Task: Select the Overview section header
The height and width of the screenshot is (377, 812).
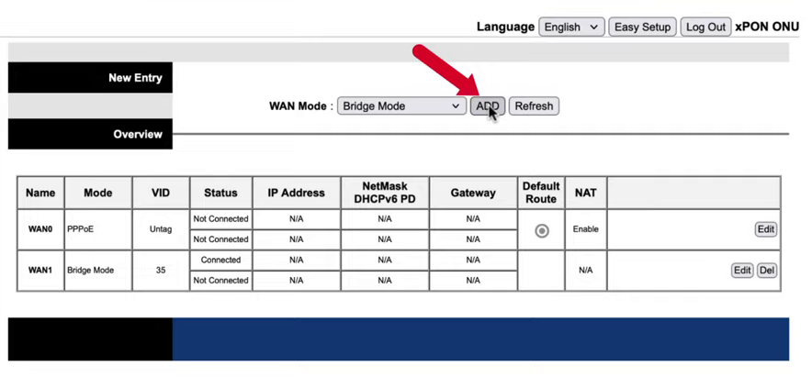Action: coord(90,134)
